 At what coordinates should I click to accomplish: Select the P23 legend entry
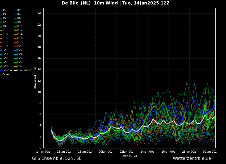coord(4,54)
